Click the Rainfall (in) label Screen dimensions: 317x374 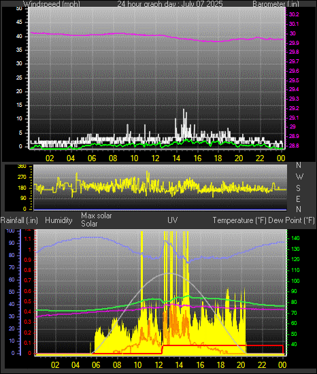tap(19, 220)
